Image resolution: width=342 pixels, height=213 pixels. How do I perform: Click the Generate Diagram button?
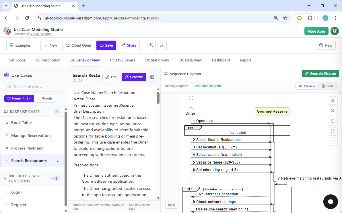pyautogui.click(x=320, y=73)
